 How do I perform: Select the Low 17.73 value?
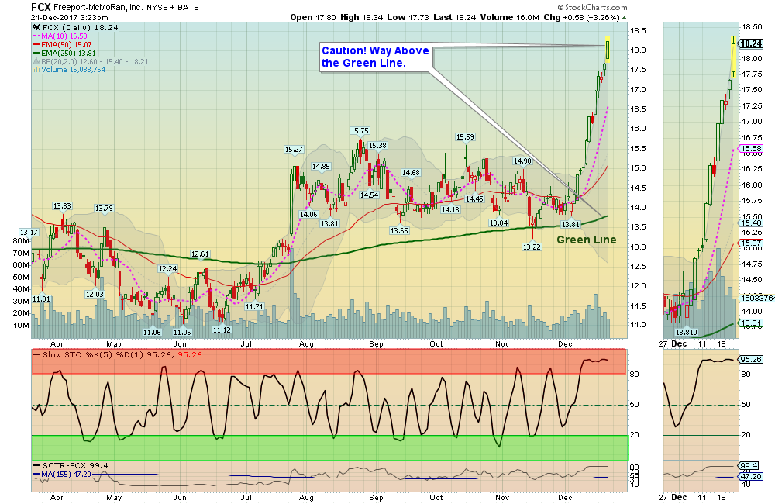(408, 17)
